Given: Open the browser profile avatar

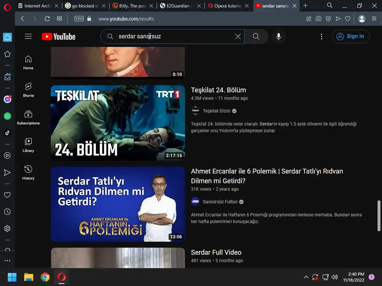Looking at the screenshot, I should tap(362, 19).
